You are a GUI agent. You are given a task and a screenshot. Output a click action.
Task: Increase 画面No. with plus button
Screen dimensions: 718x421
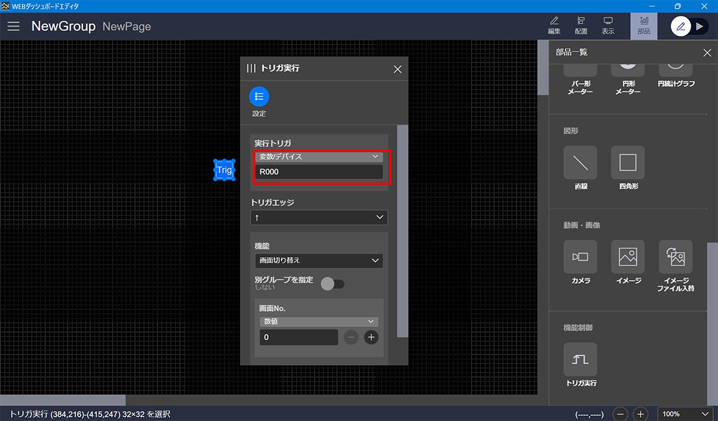pyautogui.click(x=371, y=337)
